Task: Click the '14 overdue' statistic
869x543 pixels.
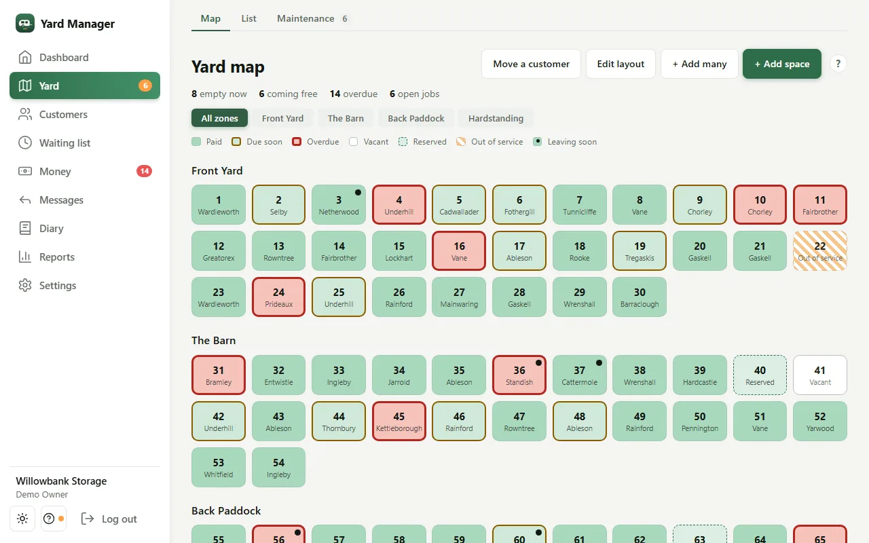Action: 354,94
